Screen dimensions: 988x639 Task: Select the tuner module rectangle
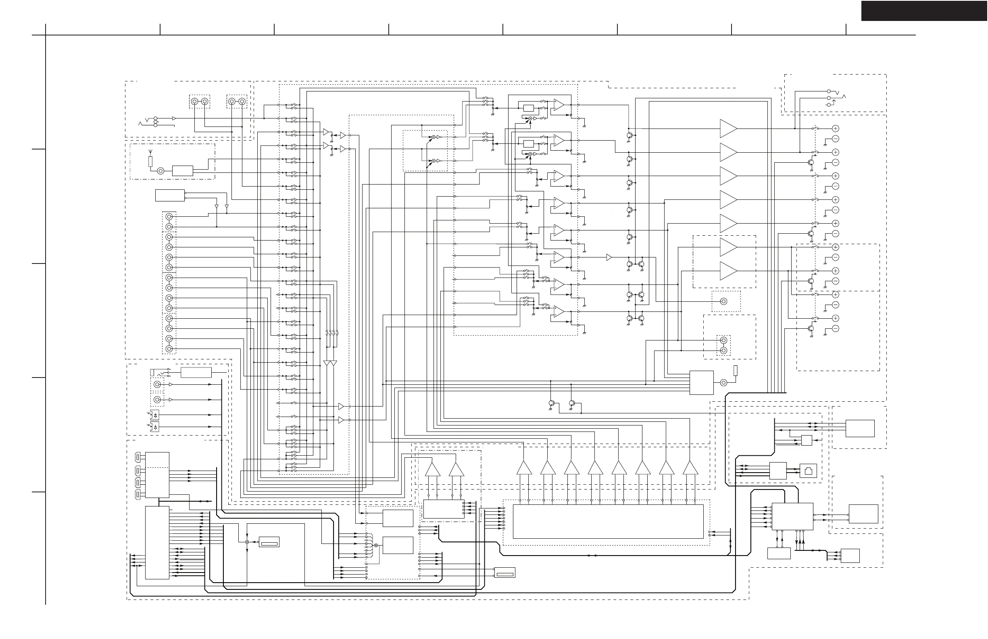[x=183, y=171]
